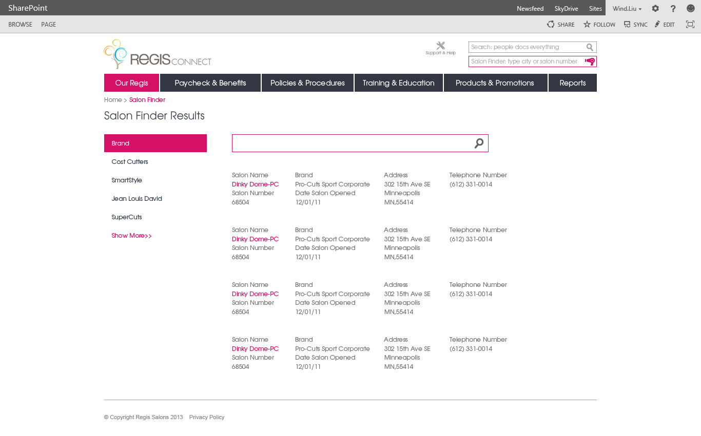Run search with results magnifier icon
701x436 pixels.
[x=479, y=143]
